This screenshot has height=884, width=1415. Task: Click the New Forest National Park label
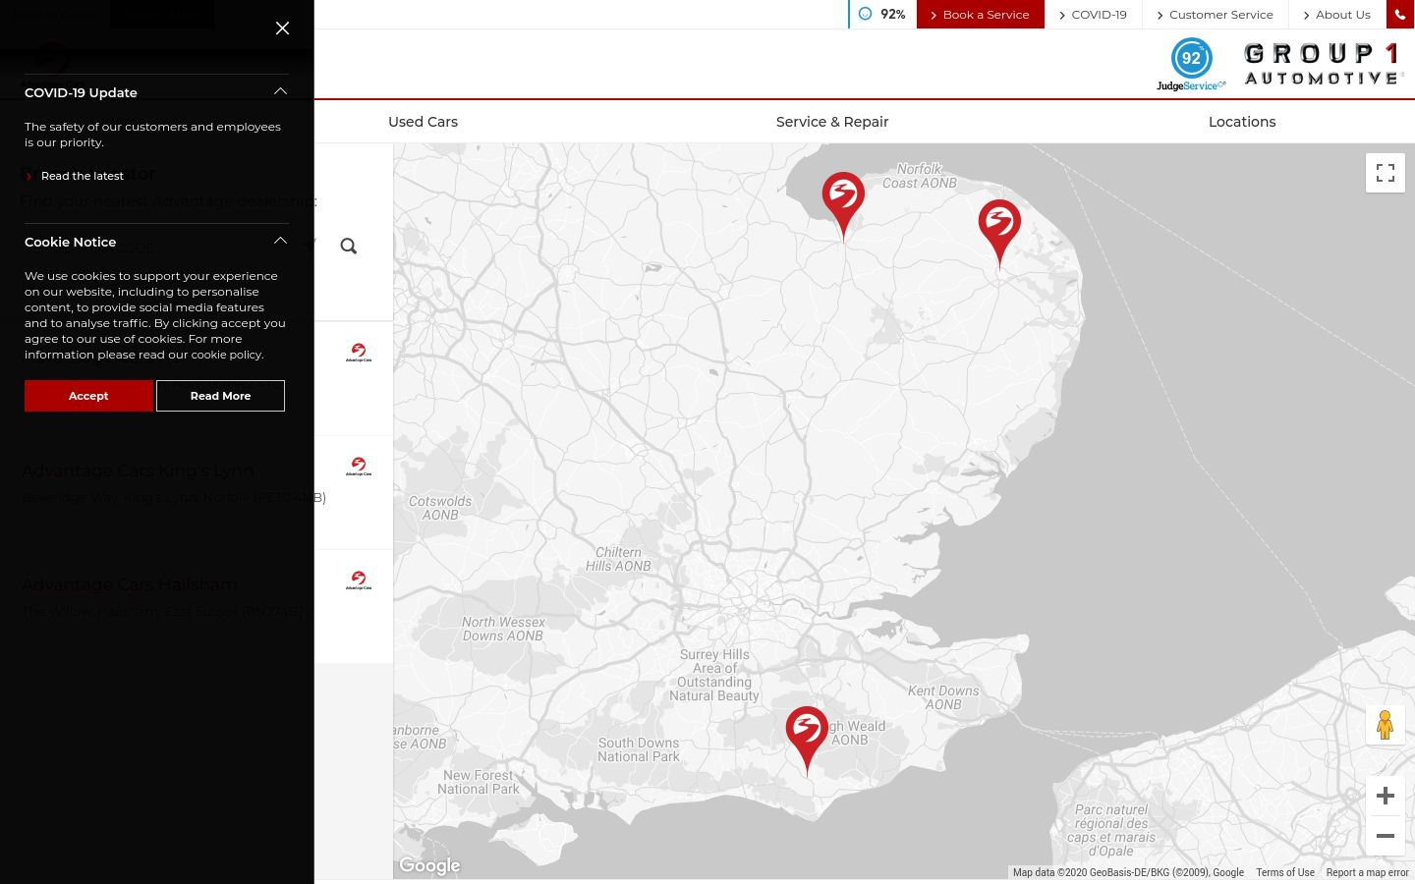point(479,782)
